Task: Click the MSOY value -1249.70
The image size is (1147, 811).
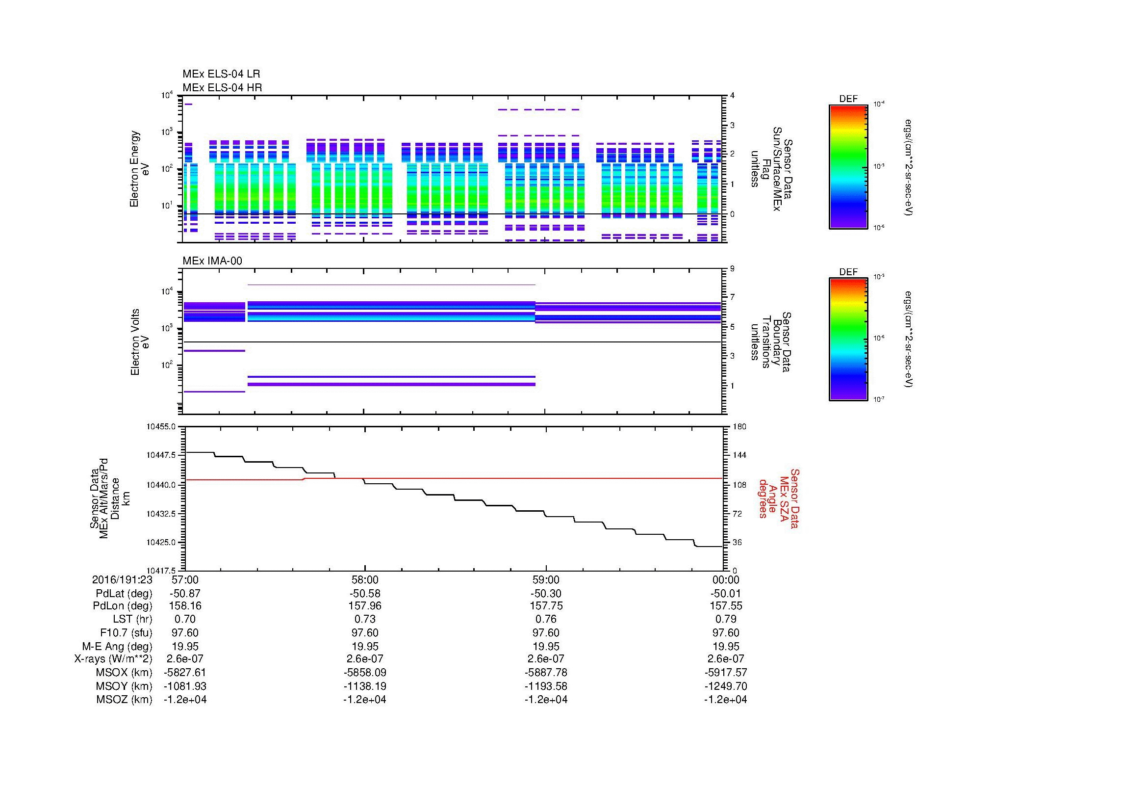Action: pyautogui.click(x=726, y=686)
